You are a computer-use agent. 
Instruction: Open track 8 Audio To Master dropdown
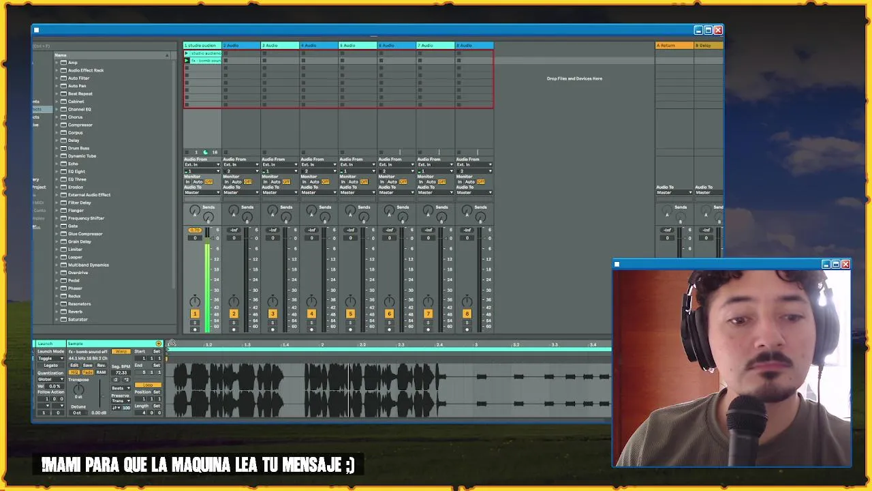coord(474,192)
